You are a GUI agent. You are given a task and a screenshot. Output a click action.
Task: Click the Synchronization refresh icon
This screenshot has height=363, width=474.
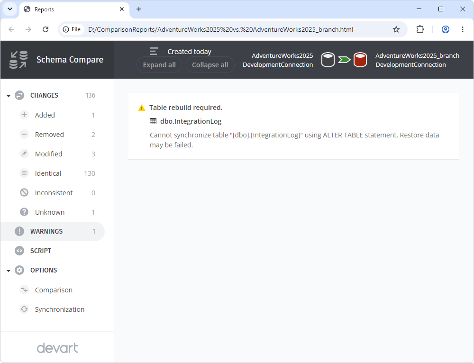point(24,309)
